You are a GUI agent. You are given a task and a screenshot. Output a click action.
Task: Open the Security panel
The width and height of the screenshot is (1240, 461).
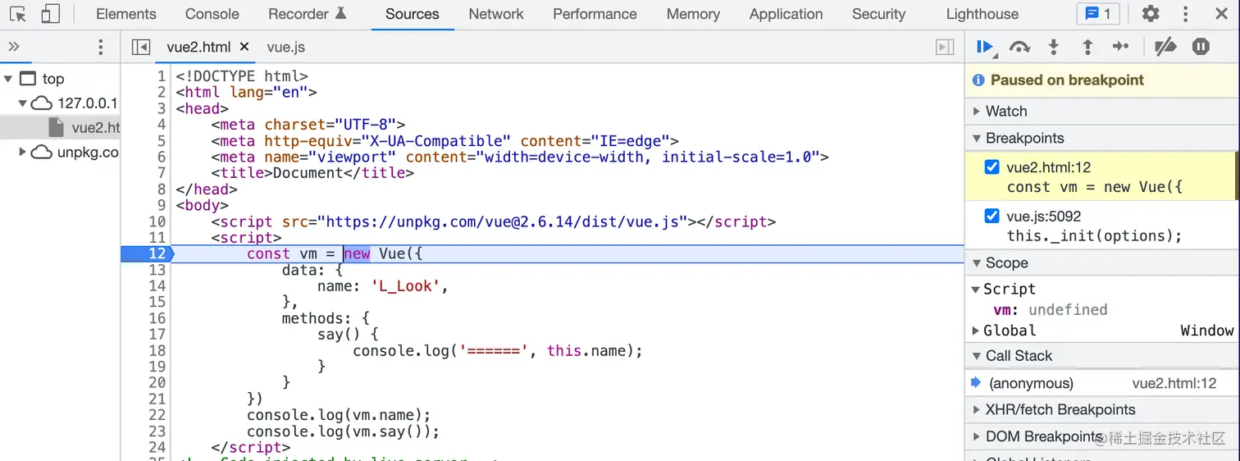pyautogui.click(x=878, y=14)
